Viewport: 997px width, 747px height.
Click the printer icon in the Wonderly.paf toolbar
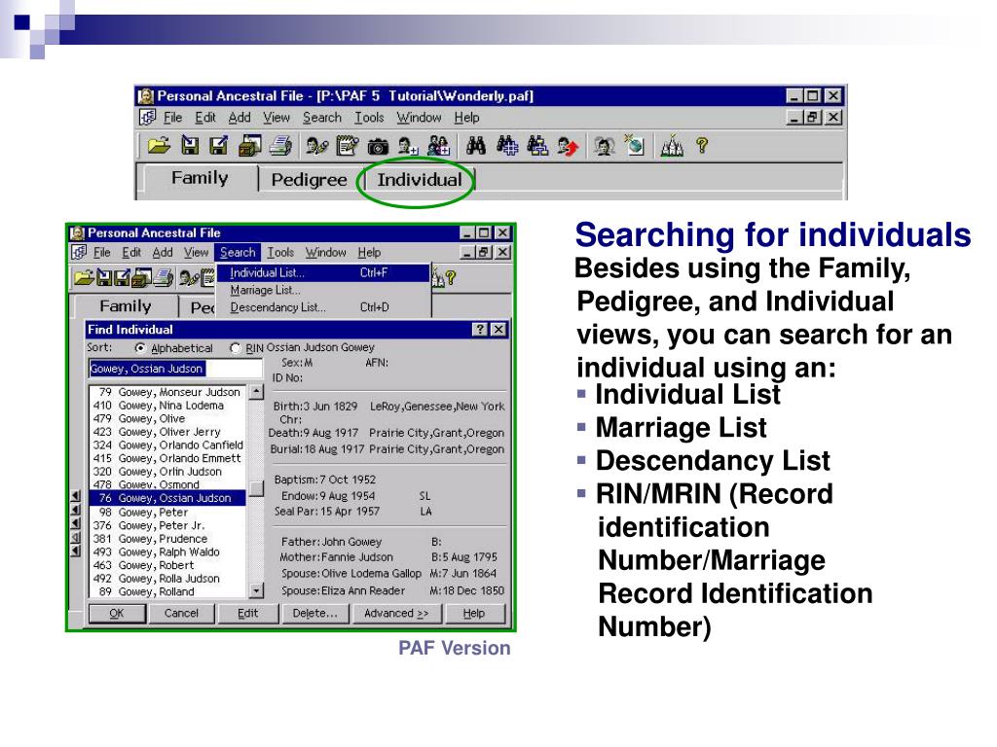(x=279, y=146)
